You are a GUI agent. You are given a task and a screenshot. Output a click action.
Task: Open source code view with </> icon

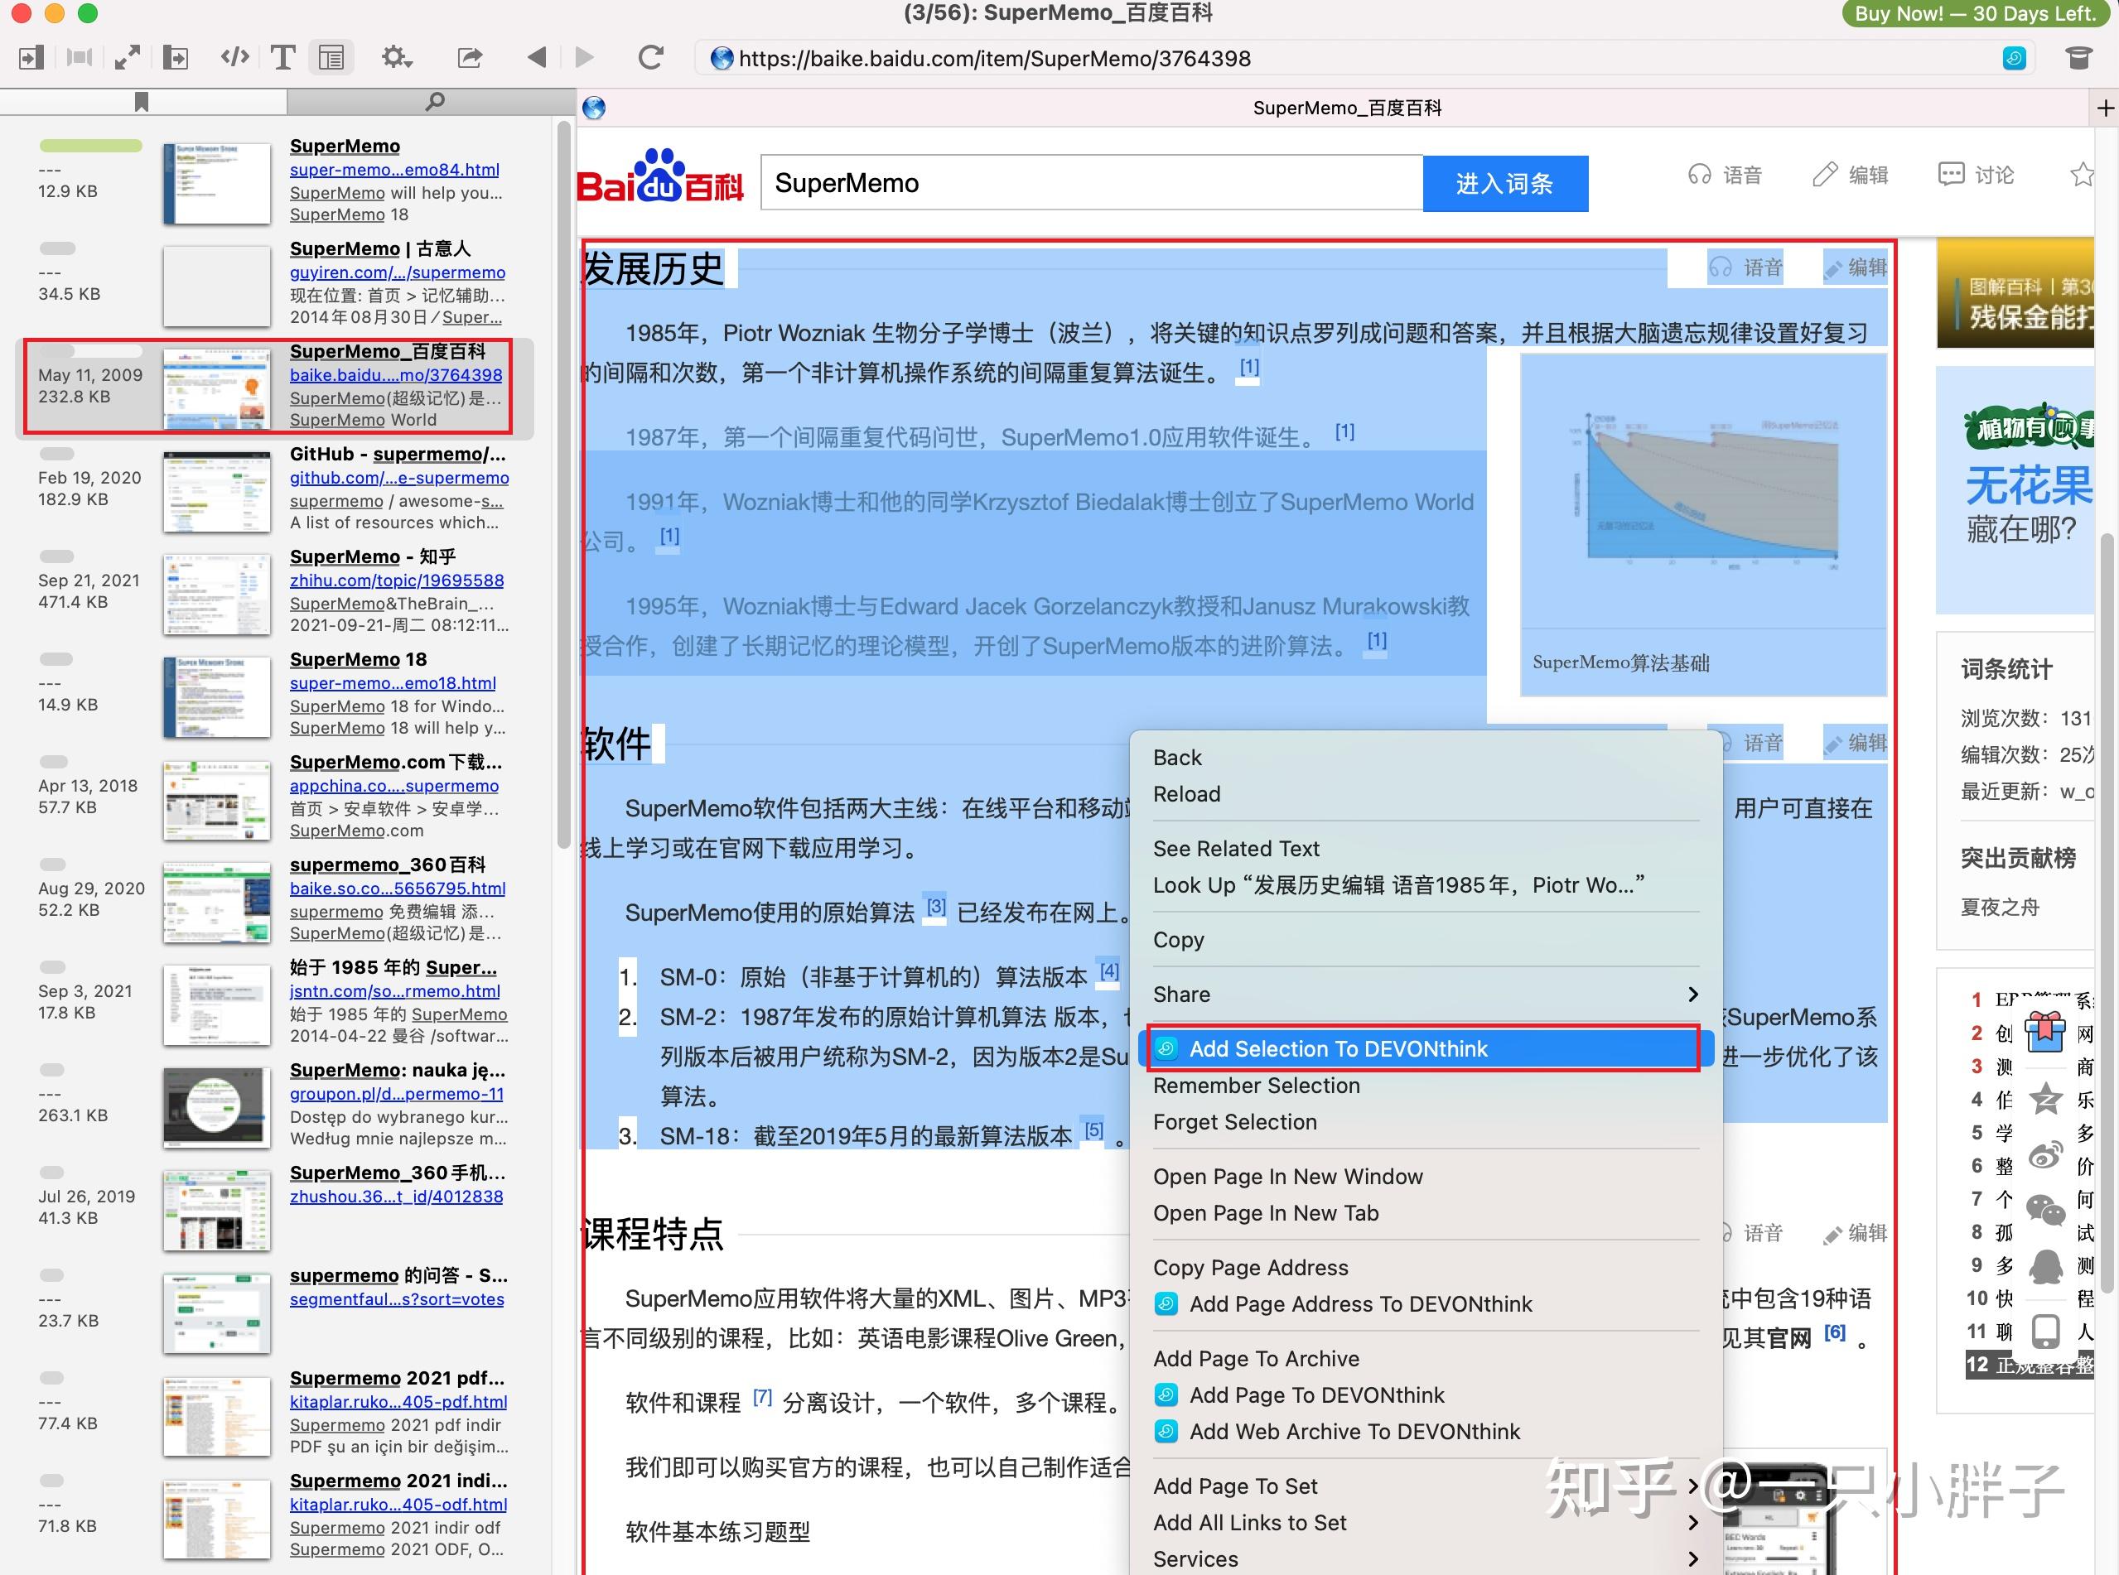(234, 57)
